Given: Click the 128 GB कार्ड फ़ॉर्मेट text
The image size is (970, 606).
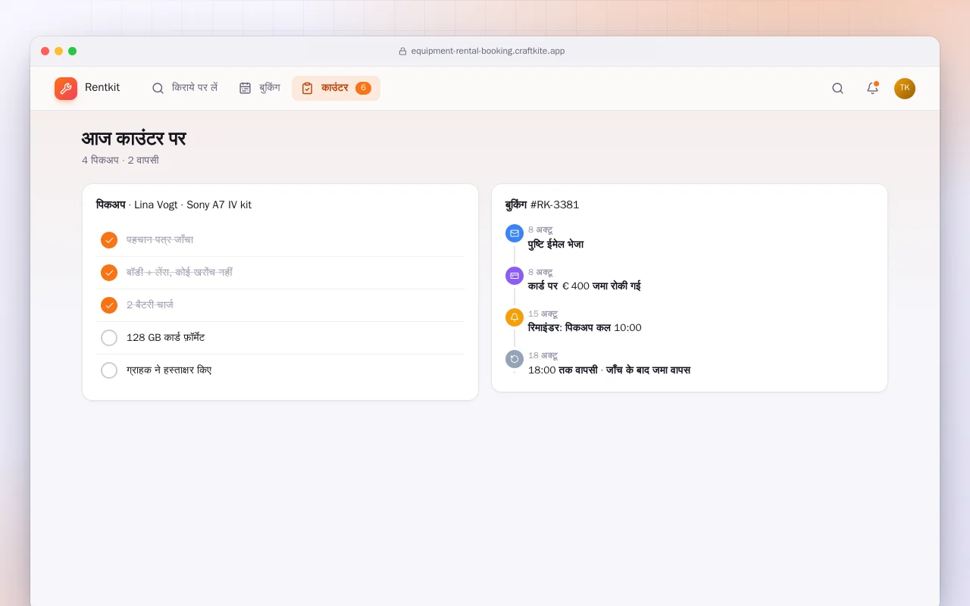Looking at the screenshot, I should click(165, 338).
